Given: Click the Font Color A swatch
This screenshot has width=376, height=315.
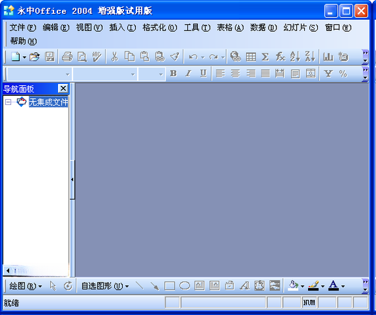Looking at the screenshot, I should pos(334,286).
